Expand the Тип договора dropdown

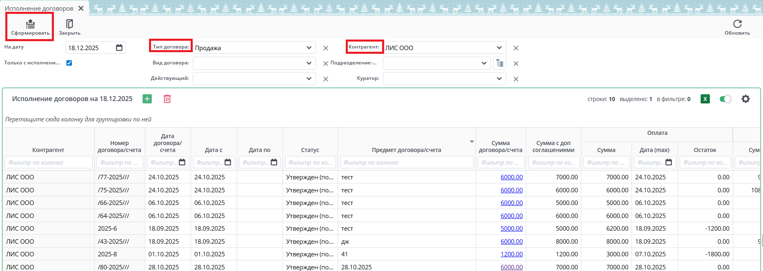[309, 48]
